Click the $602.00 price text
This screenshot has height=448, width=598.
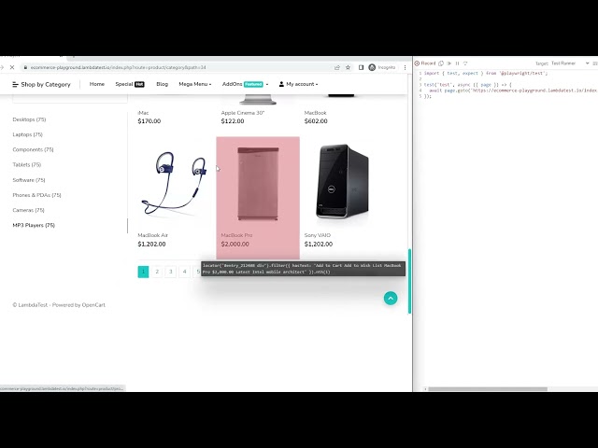[x=316, y=121]
